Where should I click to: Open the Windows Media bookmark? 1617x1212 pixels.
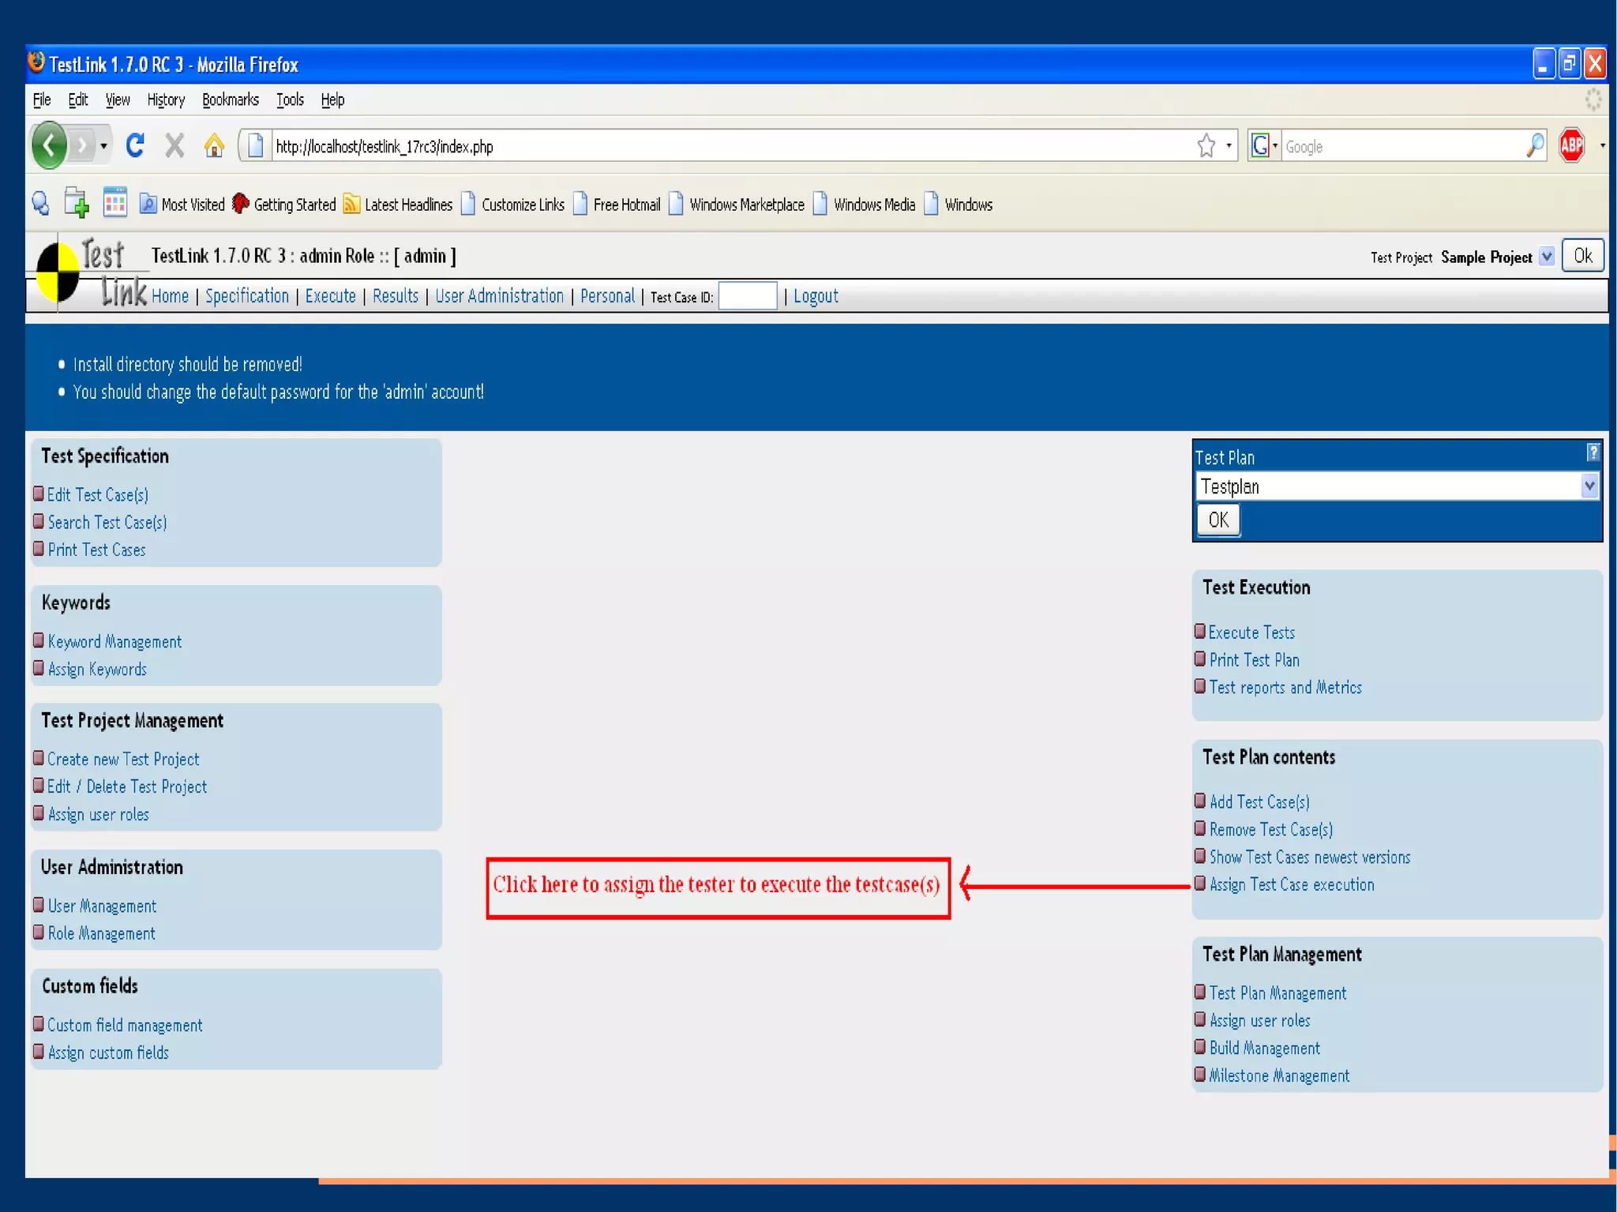click(x=864, y=205)
